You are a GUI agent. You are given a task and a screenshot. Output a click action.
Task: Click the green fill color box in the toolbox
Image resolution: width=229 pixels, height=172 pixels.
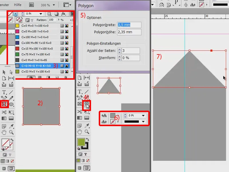point(81,142)
